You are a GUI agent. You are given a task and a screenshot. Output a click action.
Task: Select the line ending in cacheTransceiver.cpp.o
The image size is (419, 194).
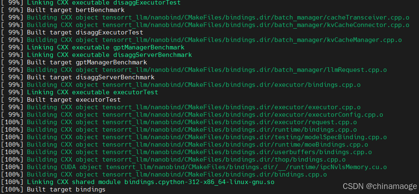point(205,17)
